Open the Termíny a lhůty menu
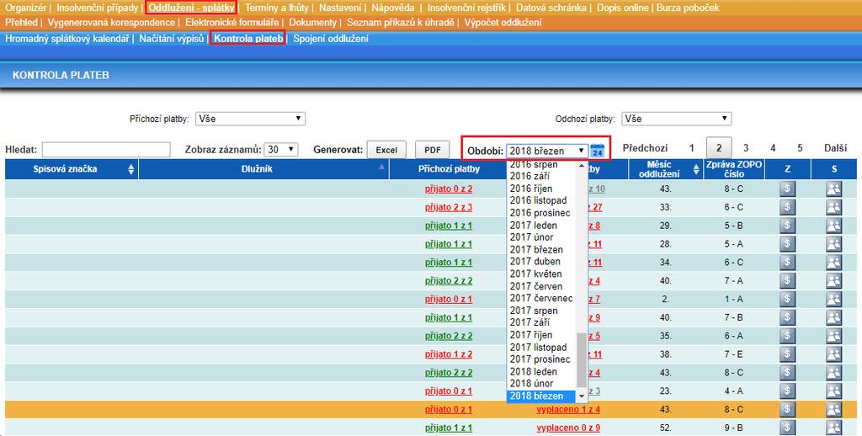The width and height of the screenshot is (862, 436). pos(276,8)
